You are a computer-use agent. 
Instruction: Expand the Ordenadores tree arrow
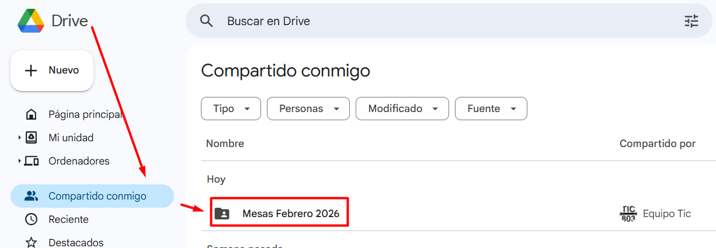(19, 161)
